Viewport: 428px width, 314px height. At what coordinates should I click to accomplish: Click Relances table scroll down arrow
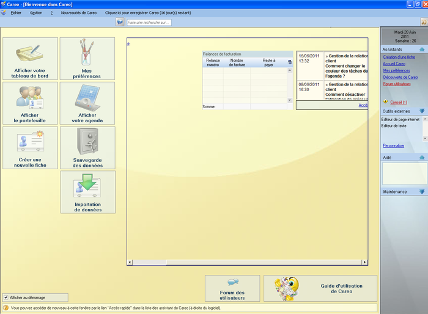point(290,100)
